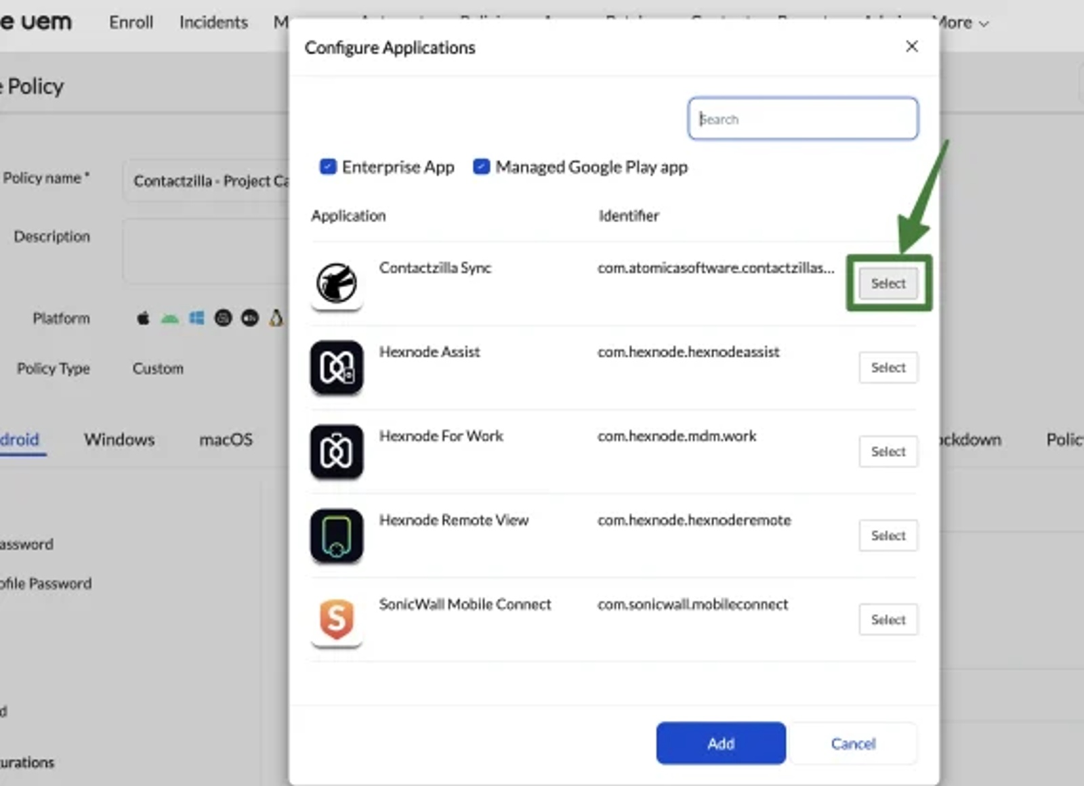This screenshot has width=1084, height=786.
Task: Click the com.hexnode.mdm.work identifier
Action: click(677, 436)
